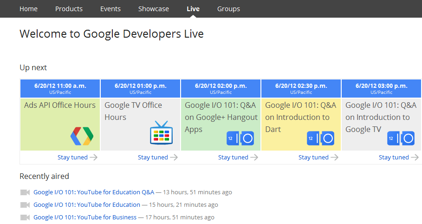Open Google I/O 101: YouTube for Education Q&A link
422x224 pixels.
pyautogui.click(x=94, y=192)
